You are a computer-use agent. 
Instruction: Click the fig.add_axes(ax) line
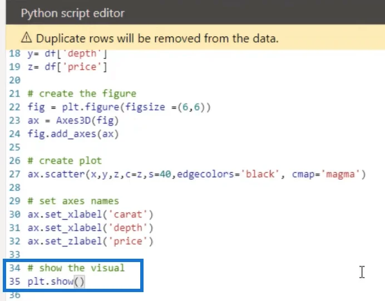click(73, 134)
